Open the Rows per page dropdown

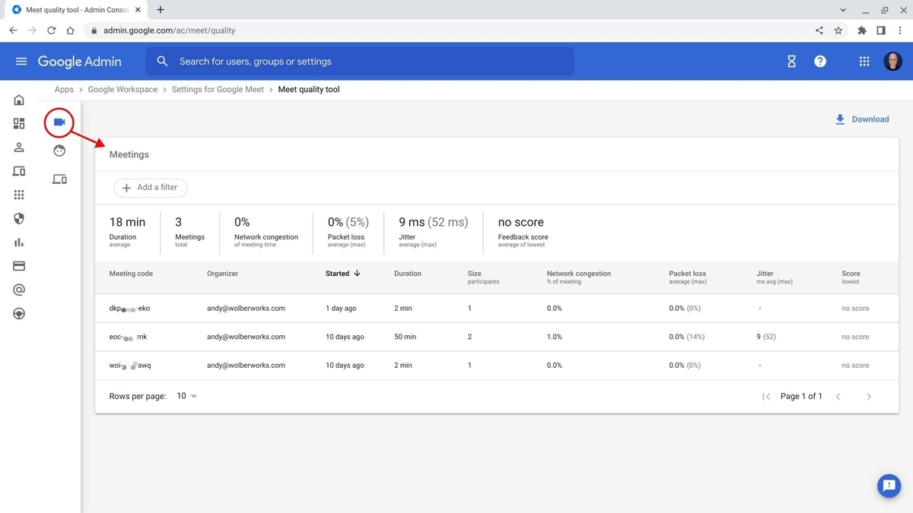185,395
